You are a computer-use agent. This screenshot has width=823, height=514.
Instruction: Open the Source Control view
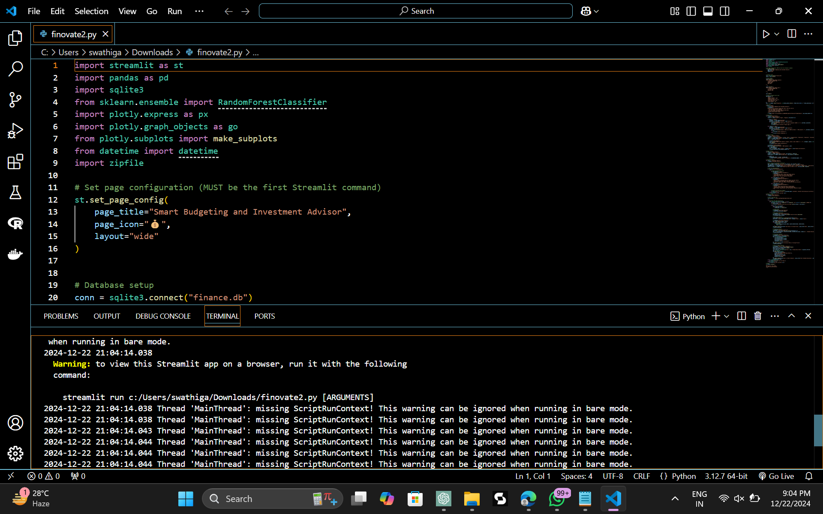coord(15,100)
